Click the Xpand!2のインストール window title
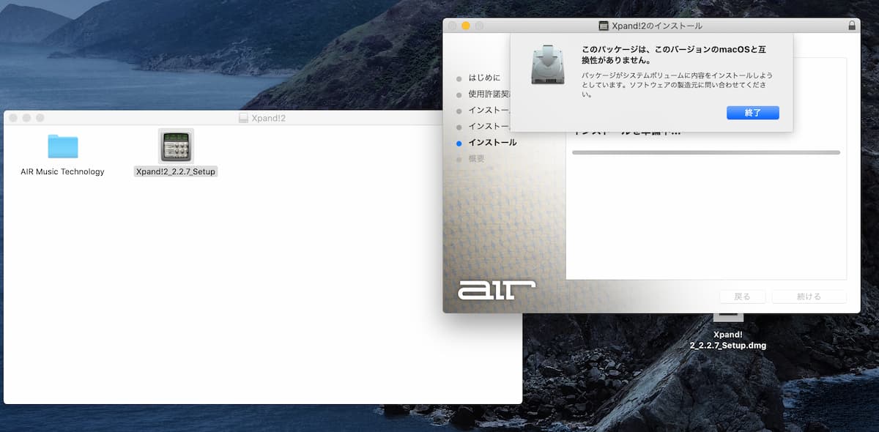The height and width of the screenshot is (432, 879). tap(657, 26)
